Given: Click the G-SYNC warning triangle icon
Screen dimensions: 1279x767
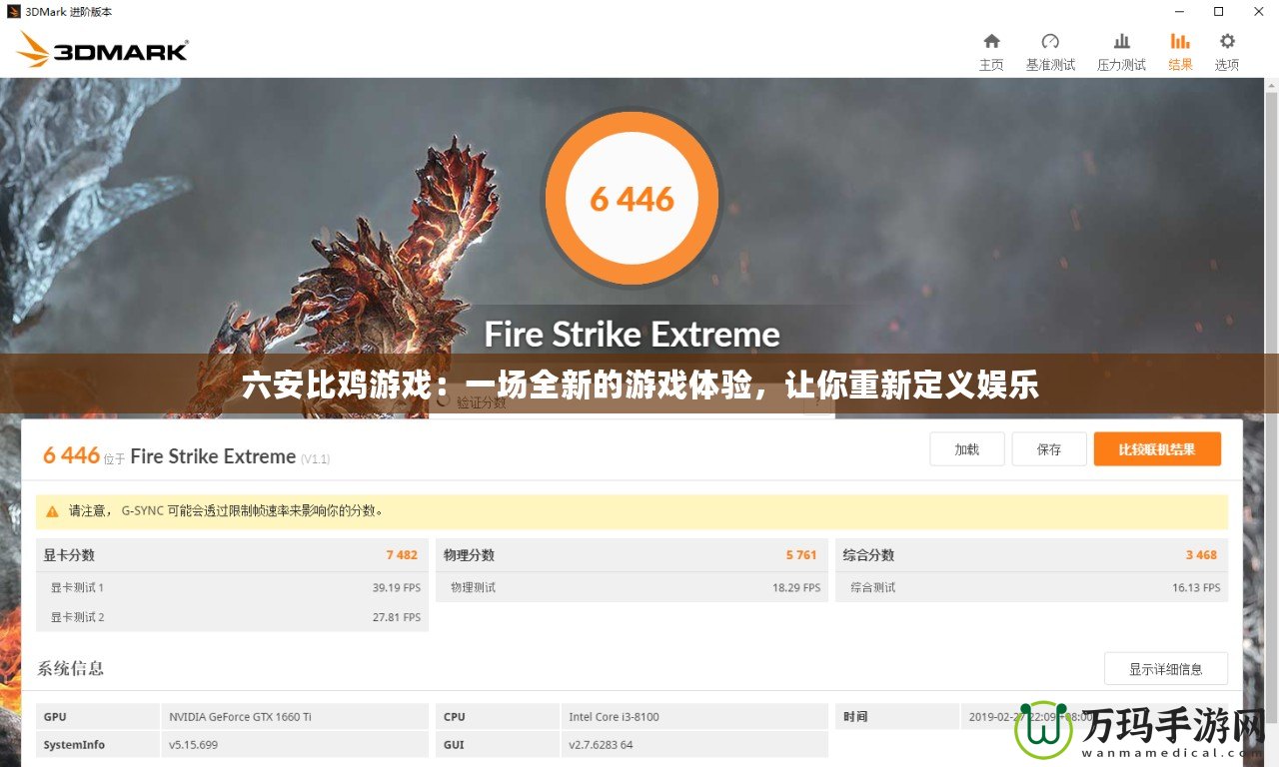Looking at the screenshot, I should coord(51,510).
